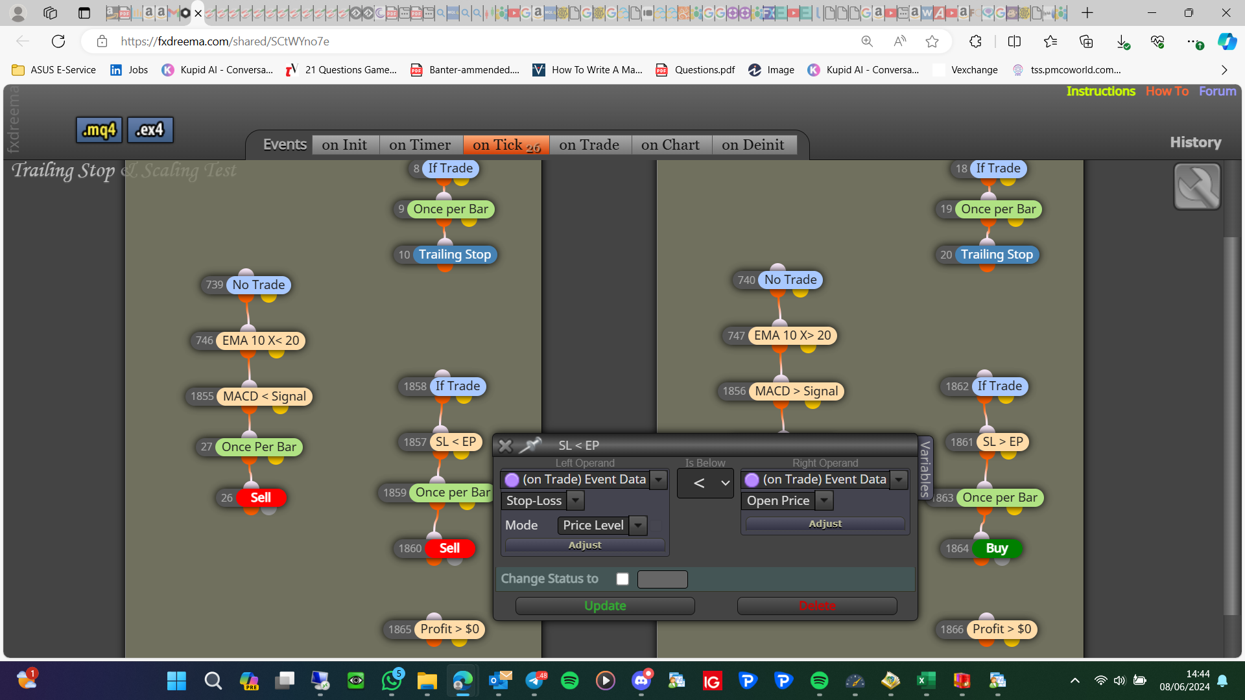Open the < comparison operator dropdown
The width and height of the screenshot is (1245, 700).
pos(705,483)
